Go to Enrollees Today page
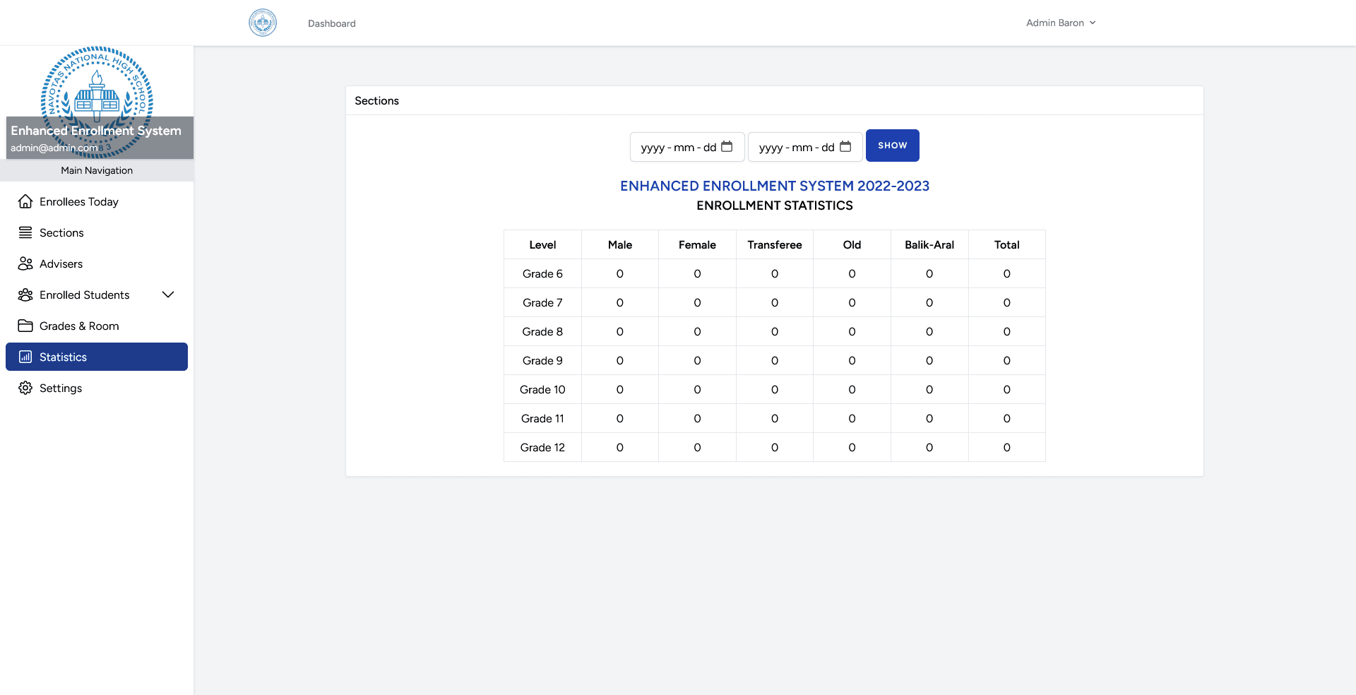 point(79,201)
